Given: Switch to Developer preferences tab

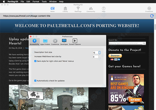Looking at the screenshot, I should point(64,42).
